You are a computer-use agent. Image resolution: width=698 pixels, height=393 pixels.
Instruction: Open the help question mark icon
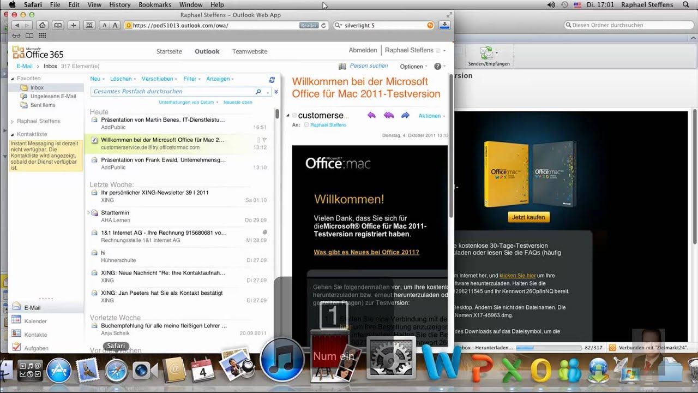pos(437,66)
